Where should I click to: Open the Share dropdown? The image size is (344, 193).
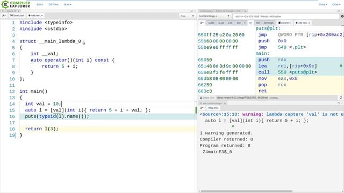tap(322, 4)
